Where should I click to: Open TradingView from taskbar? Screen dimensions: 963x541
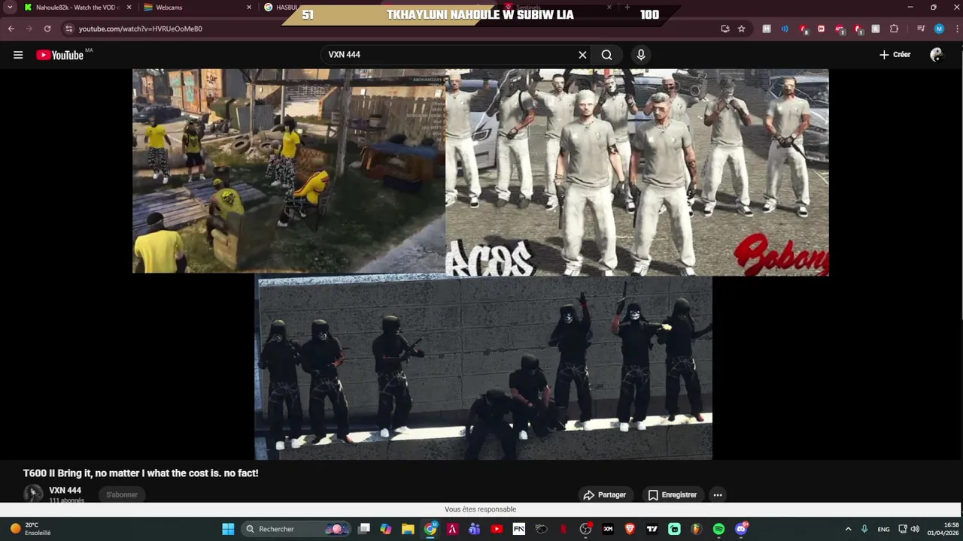tap(652, 529)
